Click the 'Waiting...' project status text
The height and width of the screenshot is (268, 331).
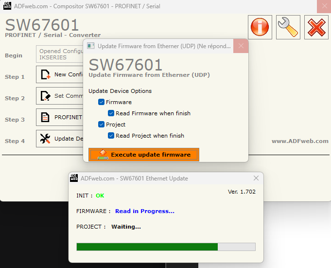[x=126, y=227]
